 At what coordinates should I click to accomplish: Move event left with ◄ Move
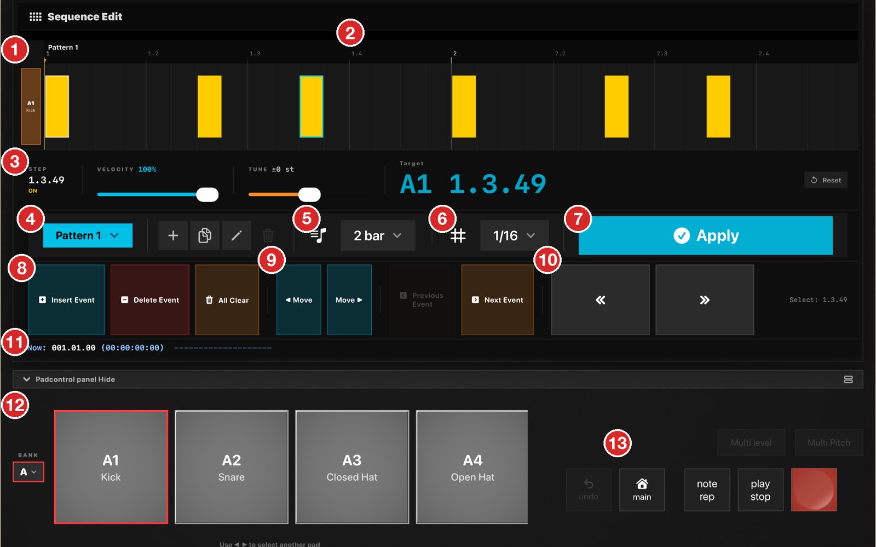click(299, 300)
